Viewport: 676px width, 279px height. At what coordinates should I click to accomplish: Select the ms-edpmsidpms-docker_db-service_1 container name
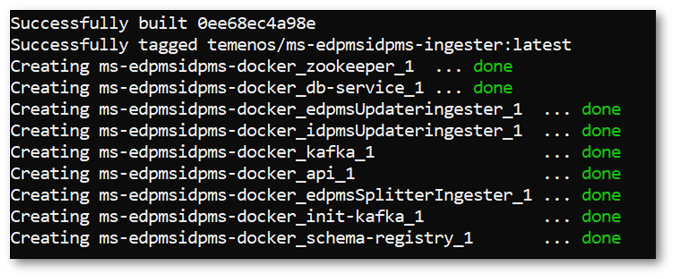coord(261,88)
